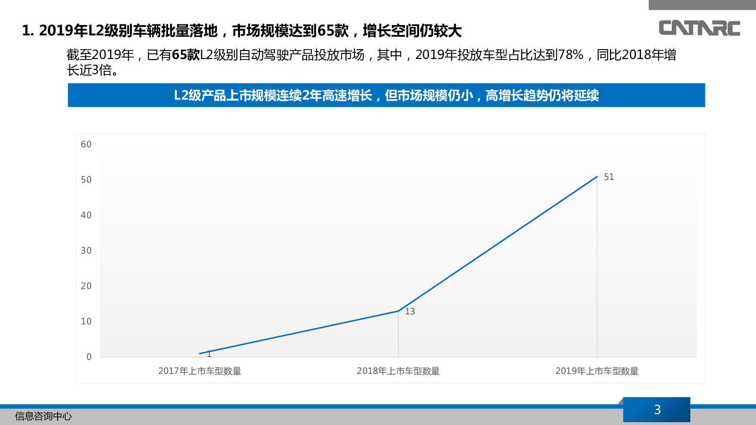Click the 51 data label
The width and height of the screenshot is (756, 425).
609,177
